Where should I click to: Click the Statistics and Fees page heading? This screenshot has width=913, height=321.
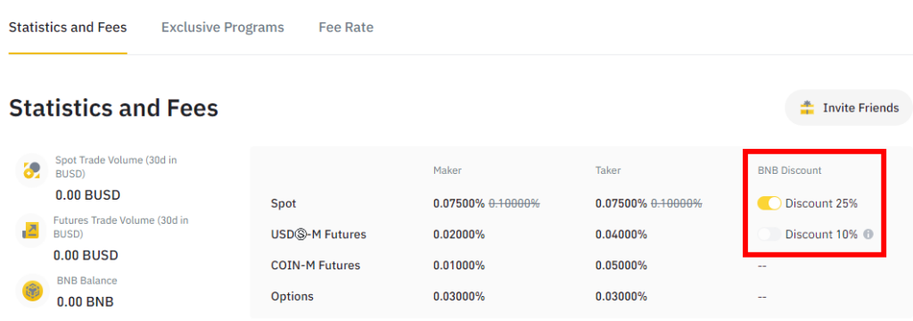click(x=113, y=108)
